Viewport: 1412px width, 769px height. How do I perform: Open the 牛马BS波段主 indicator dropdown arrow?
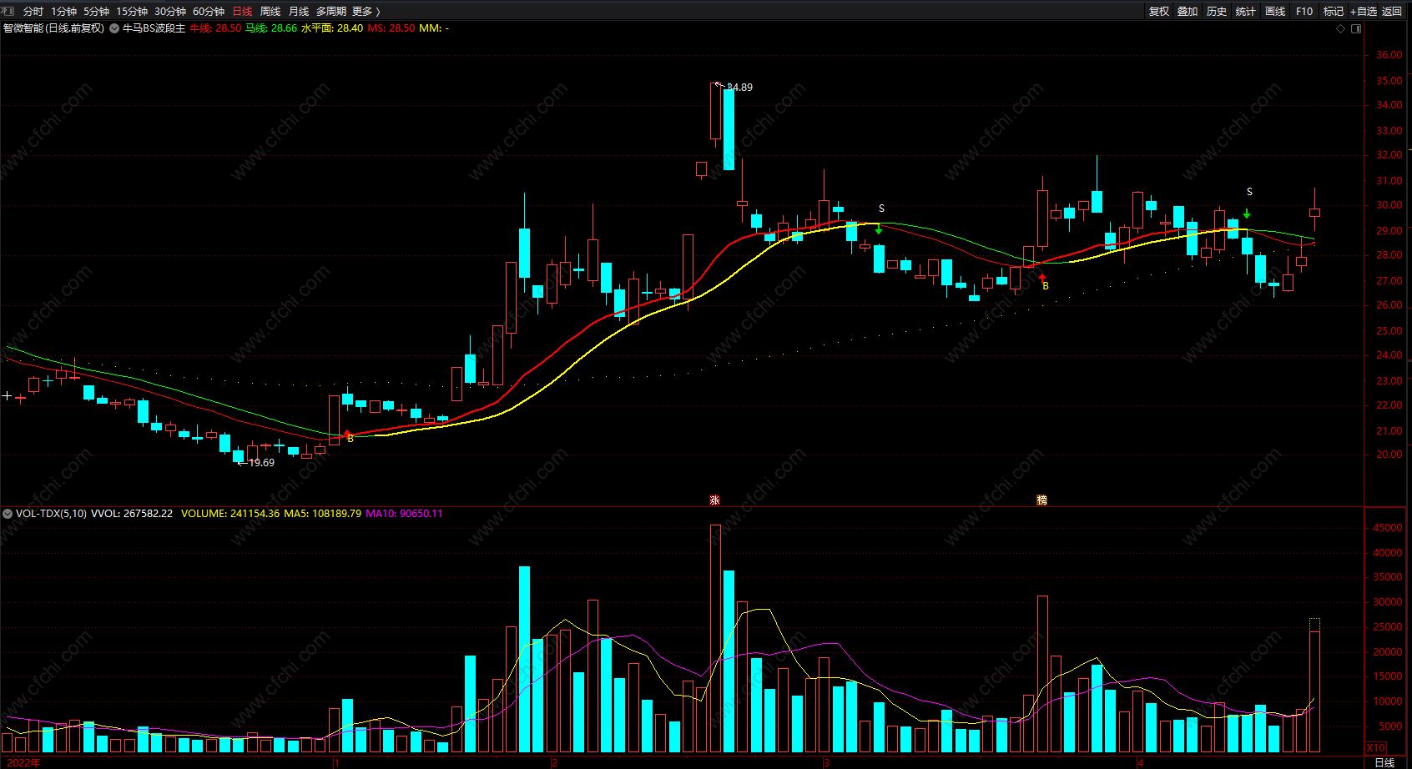[x=114, y=28]
